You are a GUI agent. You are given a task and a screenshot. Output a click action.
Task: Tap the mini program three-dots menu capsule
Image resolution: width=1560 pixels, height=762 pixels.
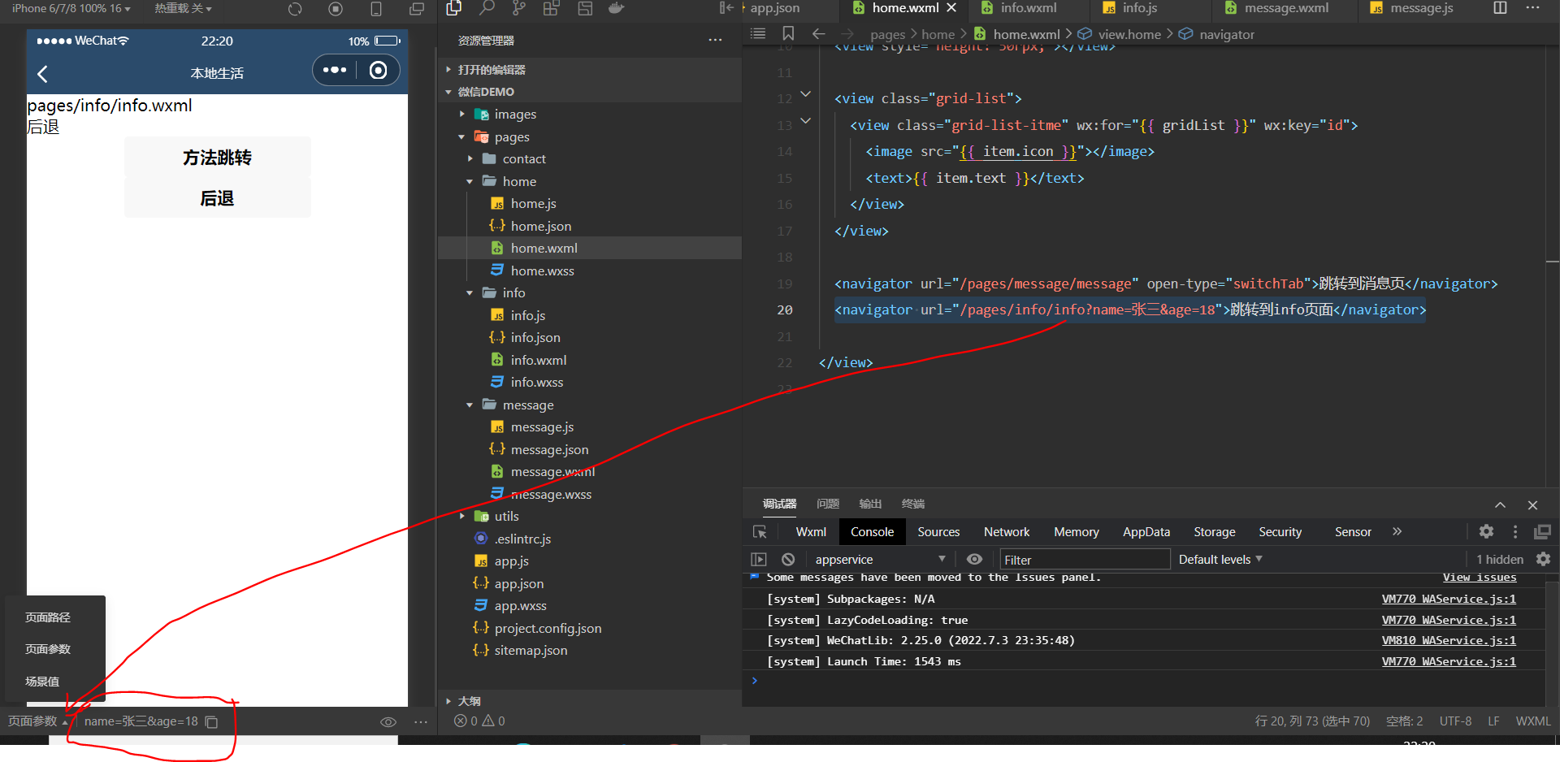[x=335, y=70]
